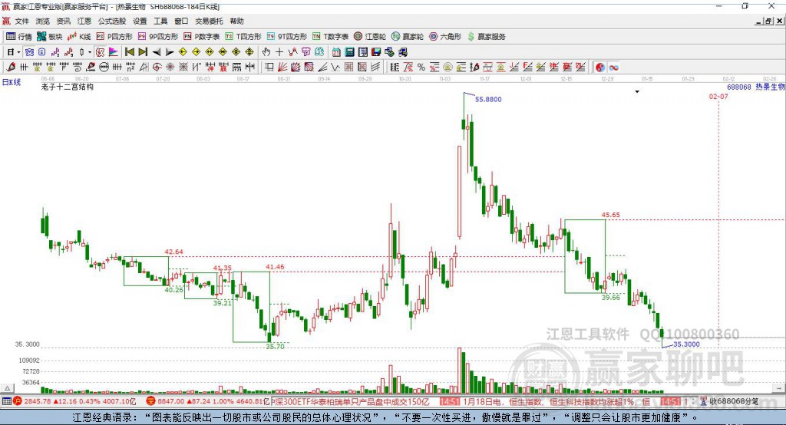Select the 02-07 date marker line label
The width and height of the screenshot is (786, 425).
click(x=718, y=96)
